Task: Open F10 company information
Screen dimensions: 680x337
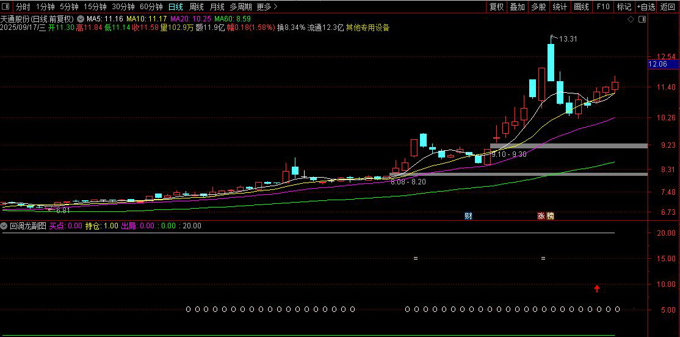Action: 603,7
